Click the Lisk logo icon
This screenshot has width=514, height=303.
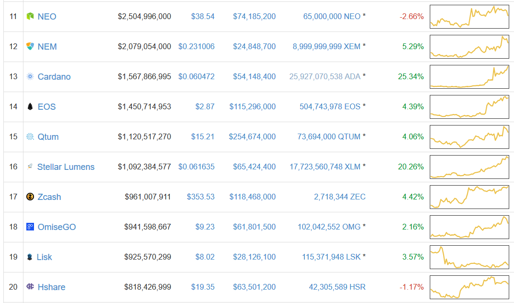coord(30,257)
